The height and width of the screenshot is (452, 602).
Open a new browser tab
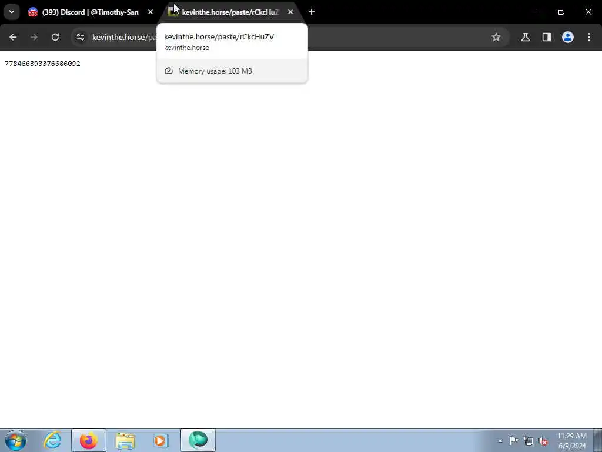pos(312,12)
